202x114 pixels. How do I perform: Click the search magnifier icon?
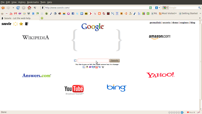coord(199,8)
